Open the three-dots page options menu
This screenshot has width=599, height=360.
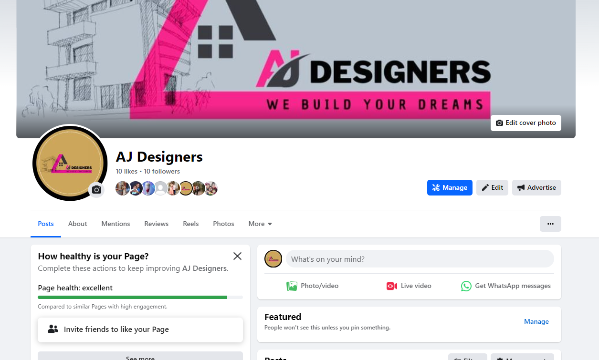[x=550, y=224]
